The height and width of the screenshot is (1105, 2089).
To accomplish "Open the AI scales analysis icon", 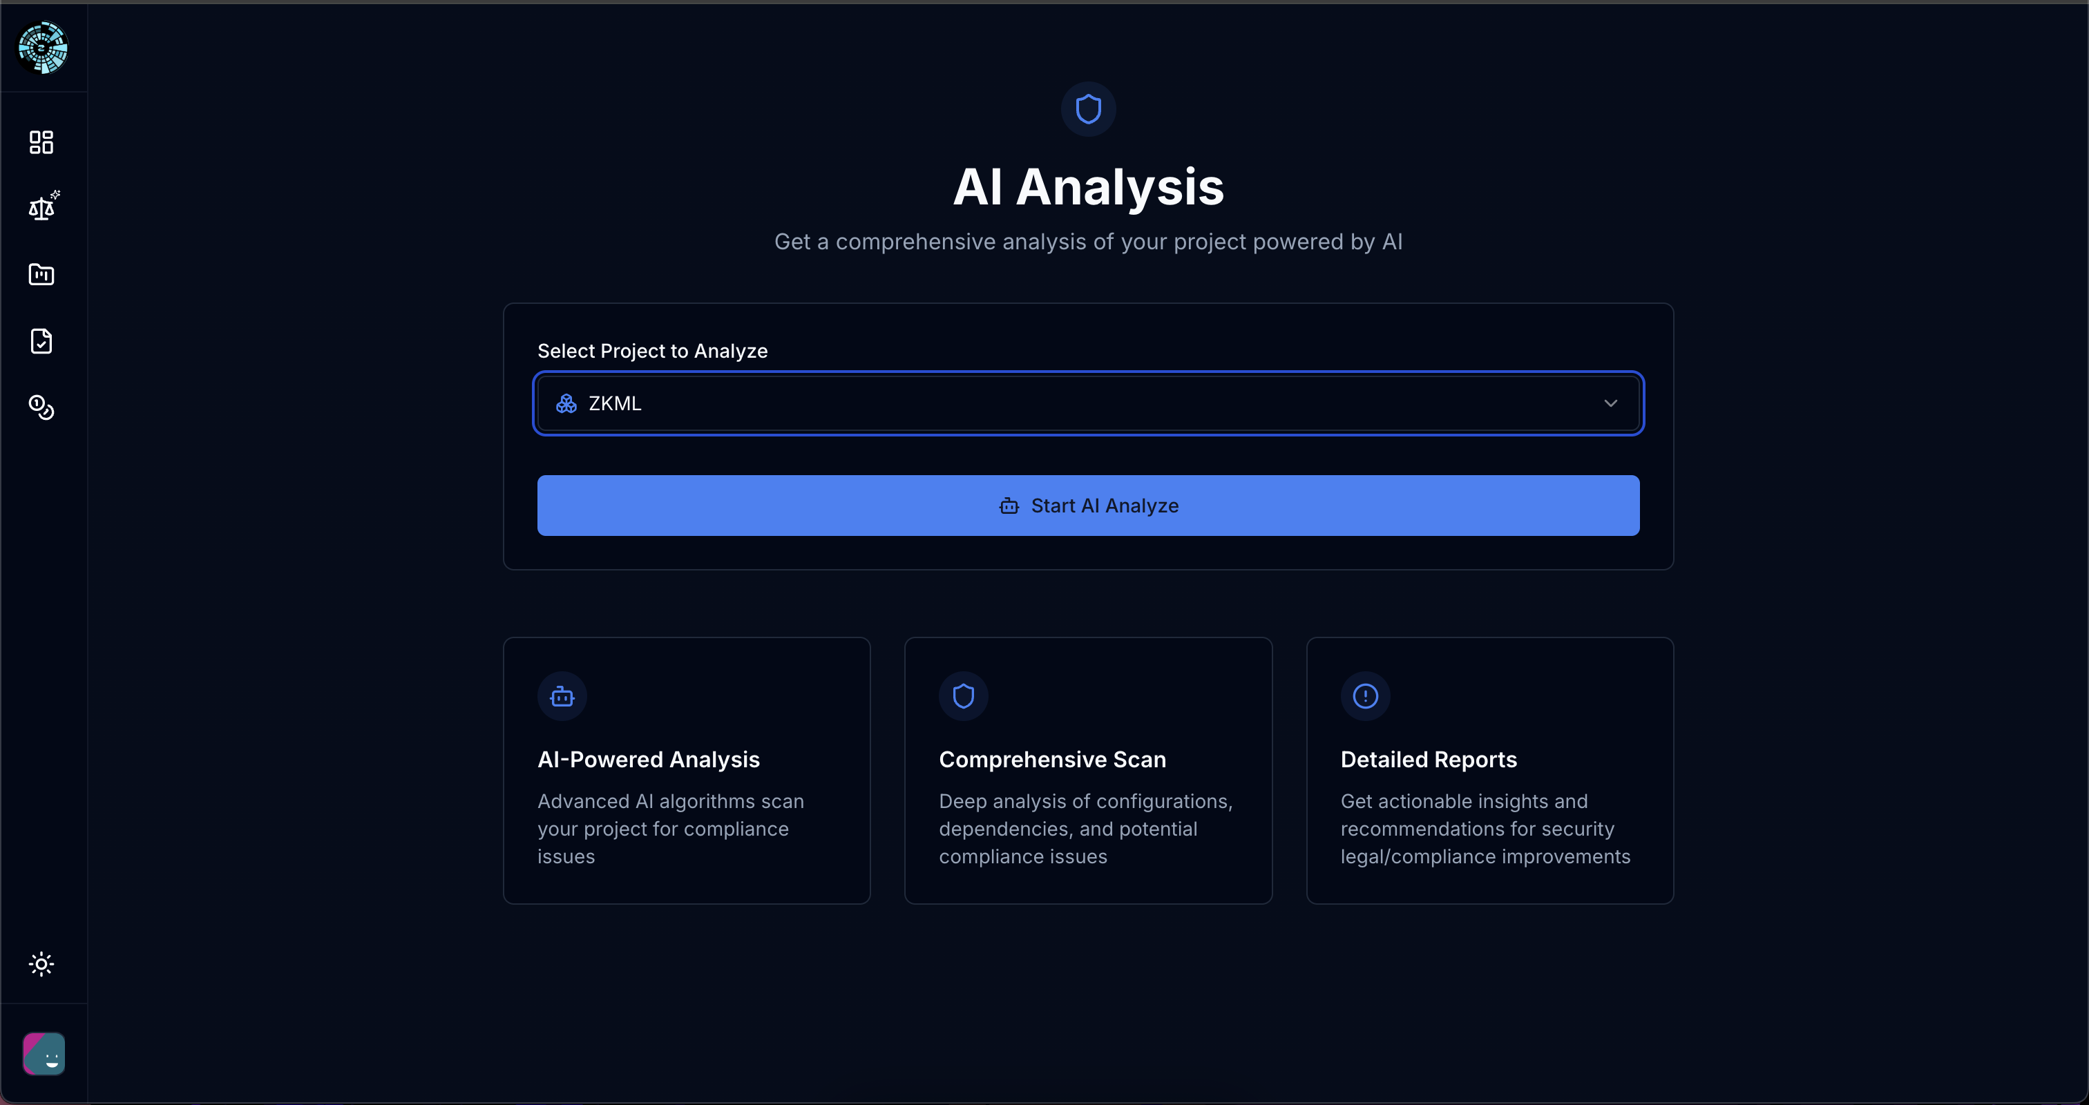I will pos(42,208).
